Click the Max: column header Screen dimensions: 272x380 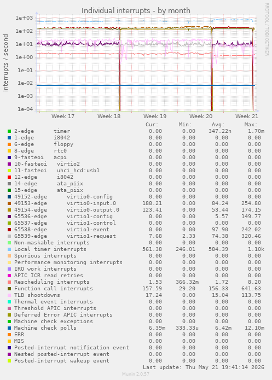pos(251,125)
